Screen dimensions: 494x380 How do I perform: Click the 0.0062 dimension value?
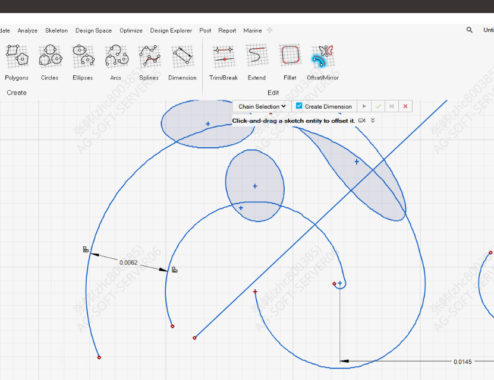(128, 262)
